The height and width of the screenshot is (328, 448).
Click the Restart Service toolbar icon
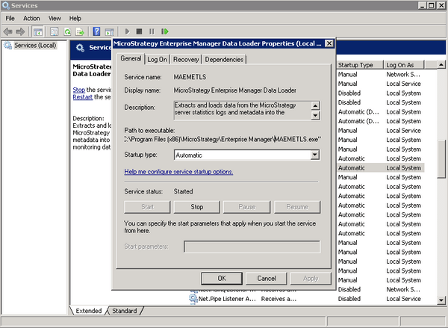(164, 31)
